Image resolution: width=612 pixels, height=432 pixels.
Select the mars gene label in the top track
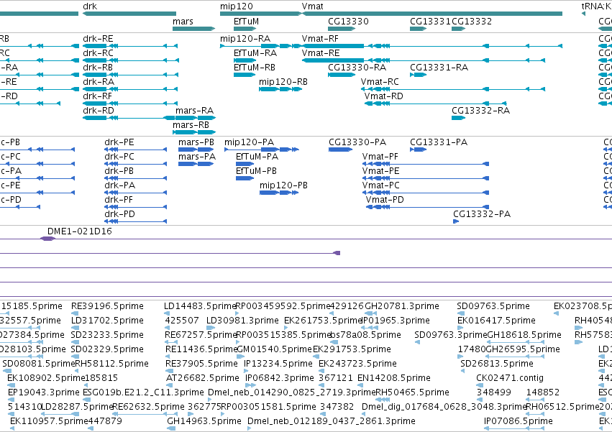[183, 21]
